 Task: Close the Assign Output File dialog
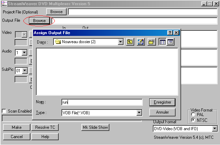pyautogui.click(x=176, y=33)
